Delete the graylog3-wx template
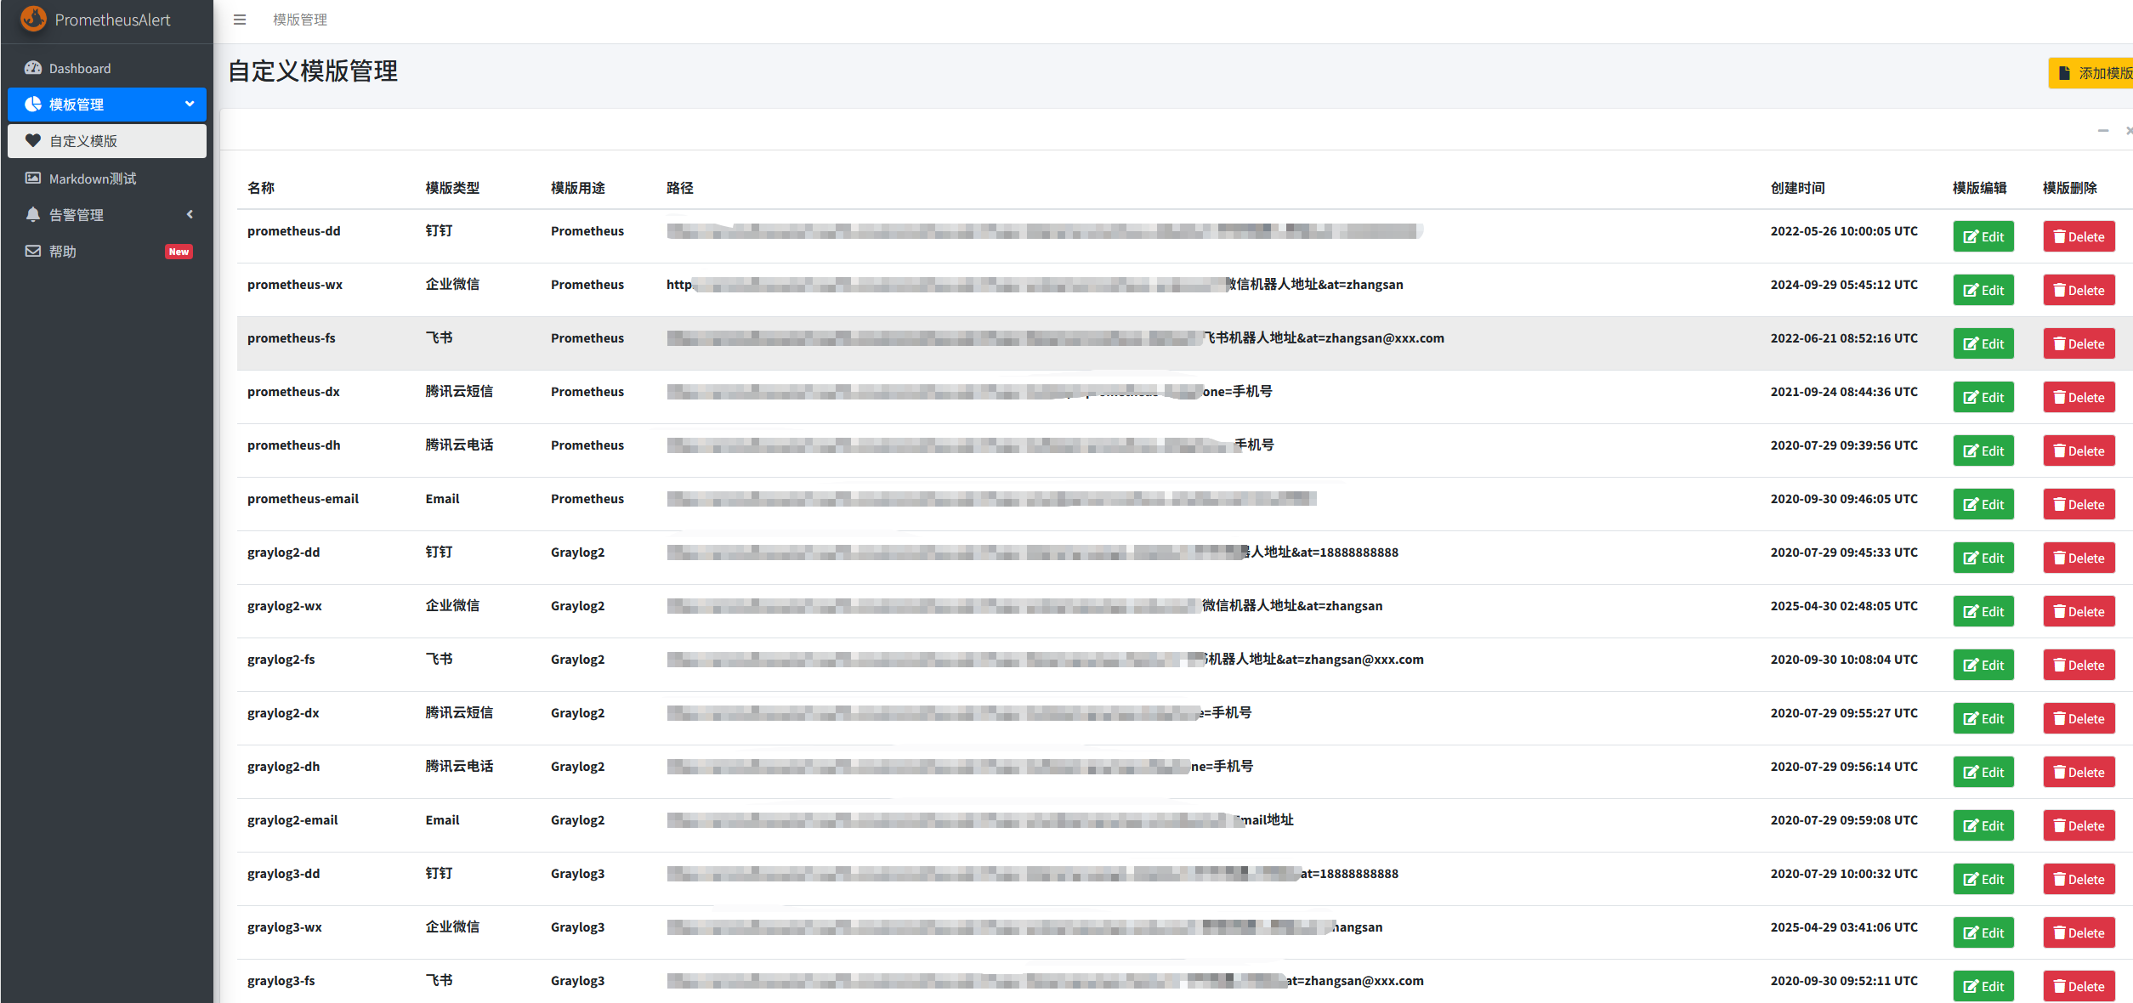This screenshot has height=1003, width=2133. click(x=2079, y=933)
